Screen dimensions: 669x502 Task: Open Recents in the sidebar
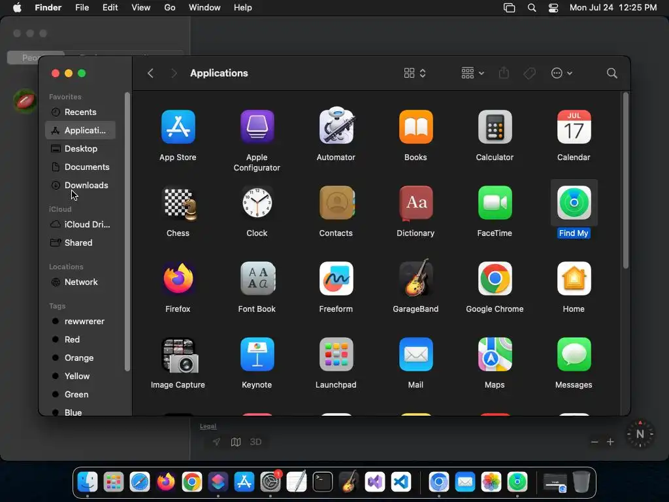tap(80, 112)
